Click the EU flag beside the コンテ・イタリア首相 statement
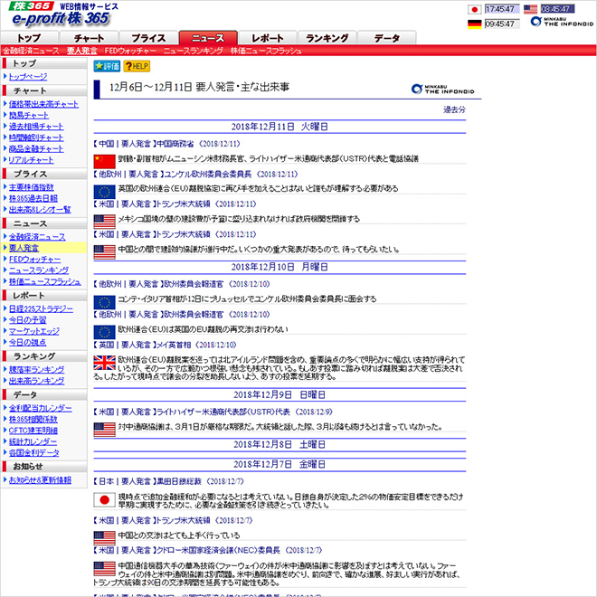This screenshot has width=597, height=597. click(x=104, y=302)
